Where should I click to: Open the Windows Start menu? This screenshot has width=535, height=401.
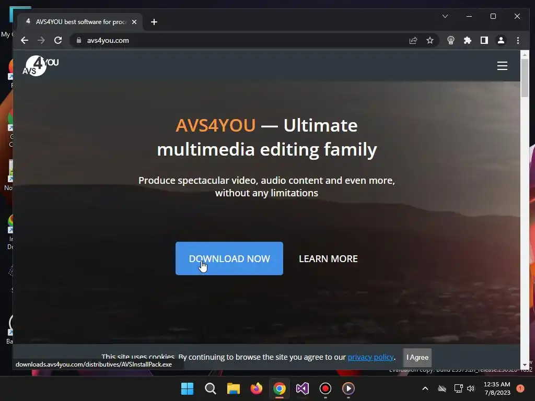point(187,388)
